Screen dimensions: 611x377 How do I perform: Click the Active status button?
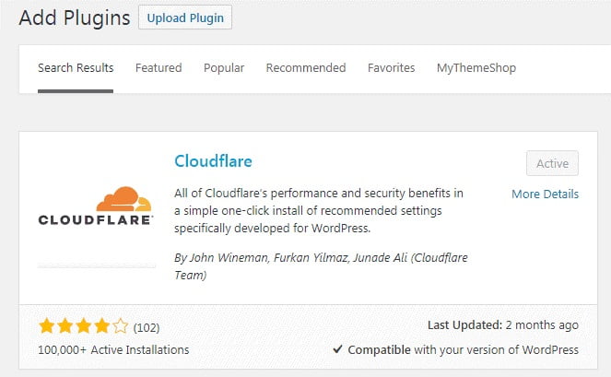pyautogui.click(x=552, y=163)
